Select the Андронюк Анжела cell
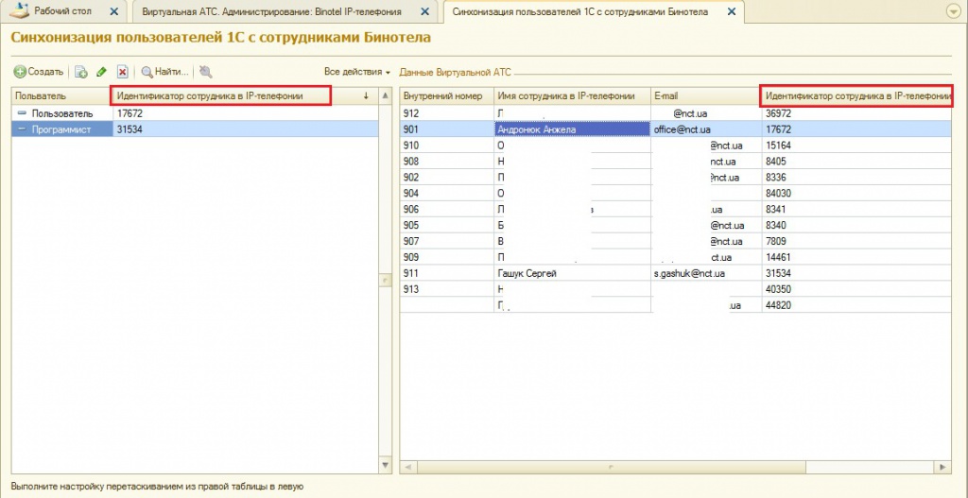Viewport: 968px width, 498px height. click(572, 129)
